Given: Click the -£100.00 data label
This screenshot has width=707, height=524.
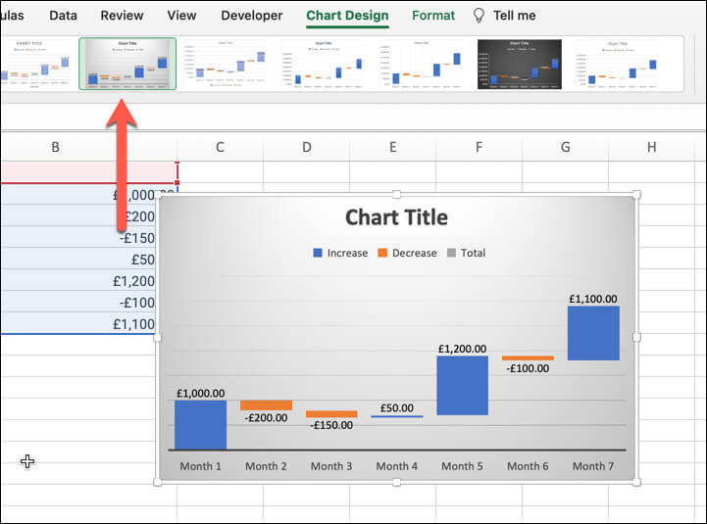Looking at the screenshot, I should (x=528, y=368).
